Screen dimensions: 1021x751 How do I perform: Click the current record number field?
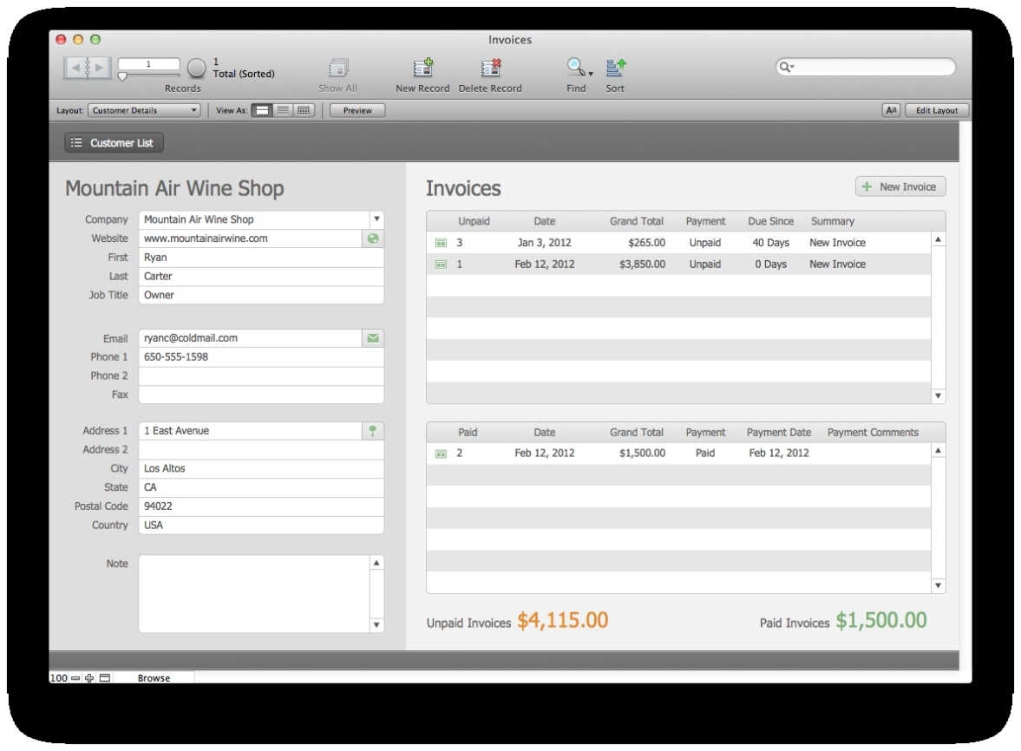coord(148,64)
